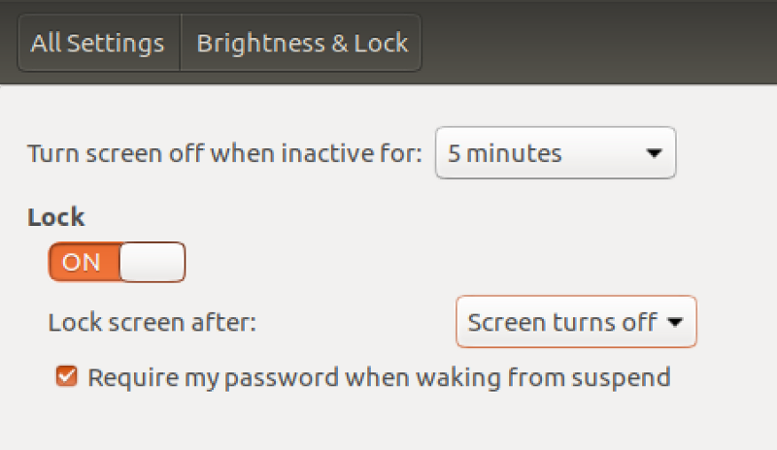Image resolution: width=777 pixels, height=450 pixels.
Task: Click the Require my password label text
Action: point(379,377)
